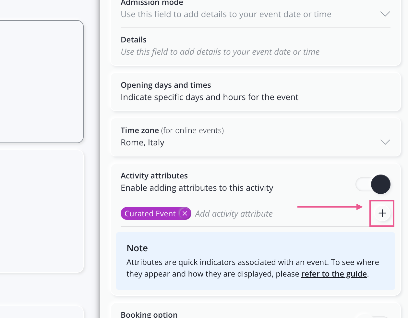Toggle the Booking option switch
The image size is (408, 318).
pos(373,316)
